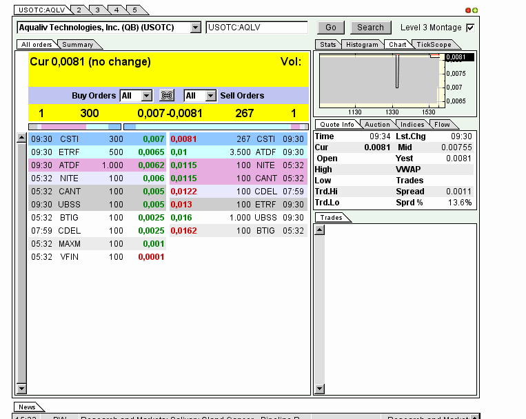Click the 0,007-0,0081 best bid-ask text
This screenshot has width=526, height=419.
coord(170,114)
